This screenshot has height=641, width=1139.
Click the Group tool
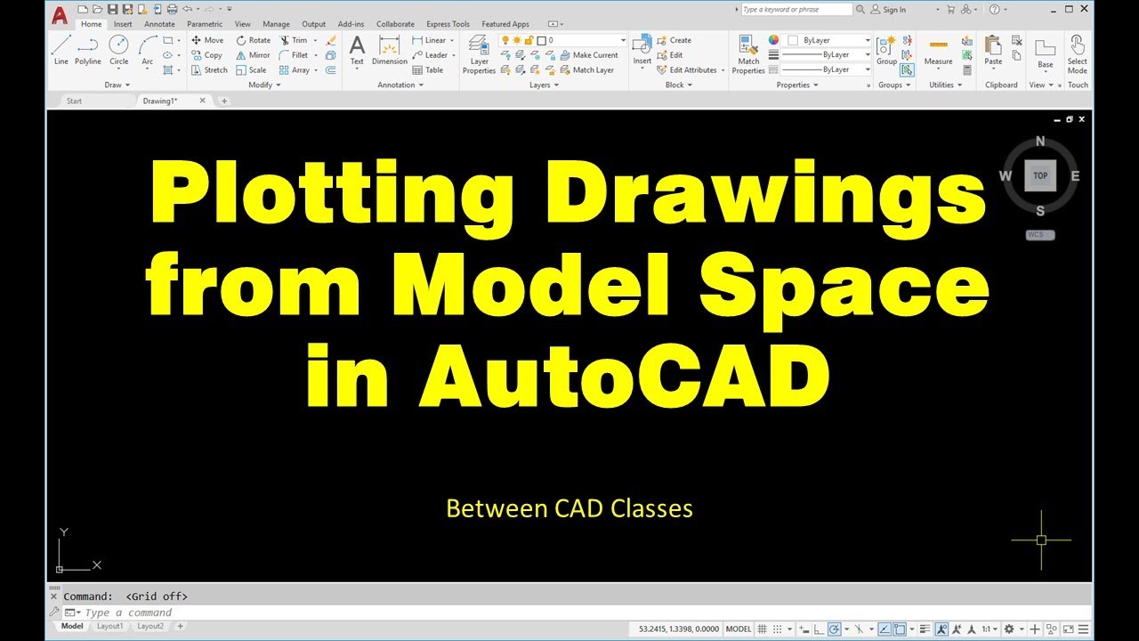click(886, 50)
